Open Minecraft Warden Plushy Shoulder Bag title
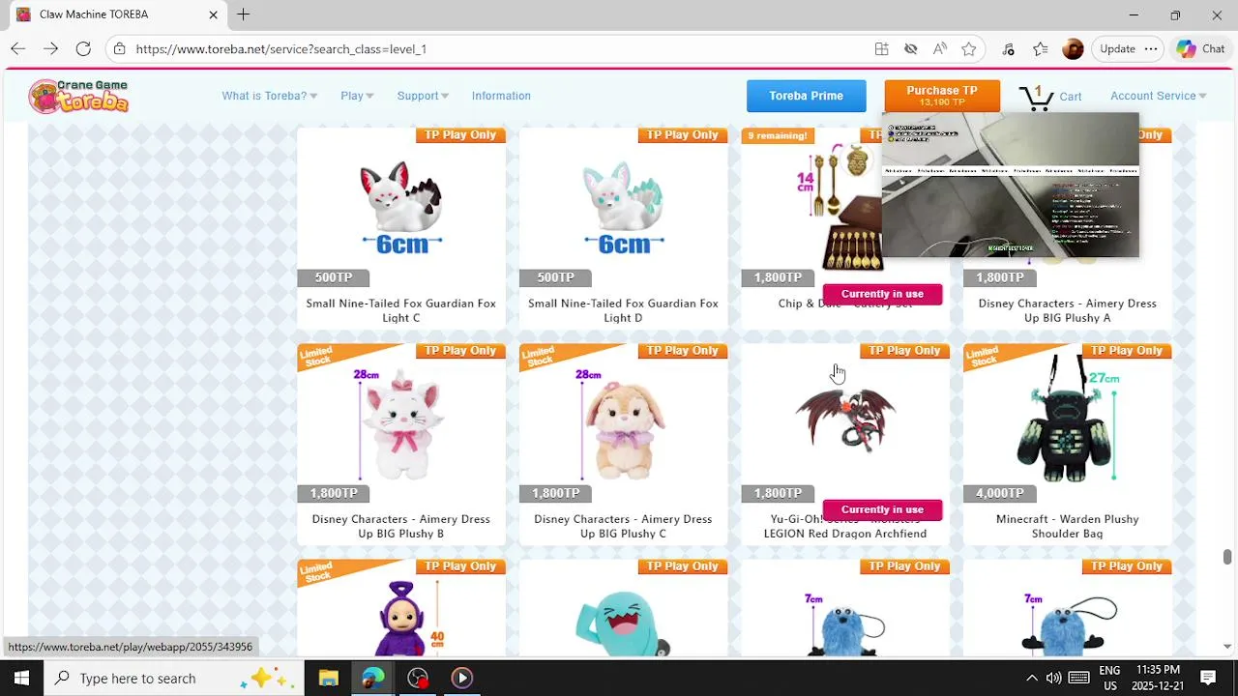The image size is (1238, 696). pos(1067,526)
